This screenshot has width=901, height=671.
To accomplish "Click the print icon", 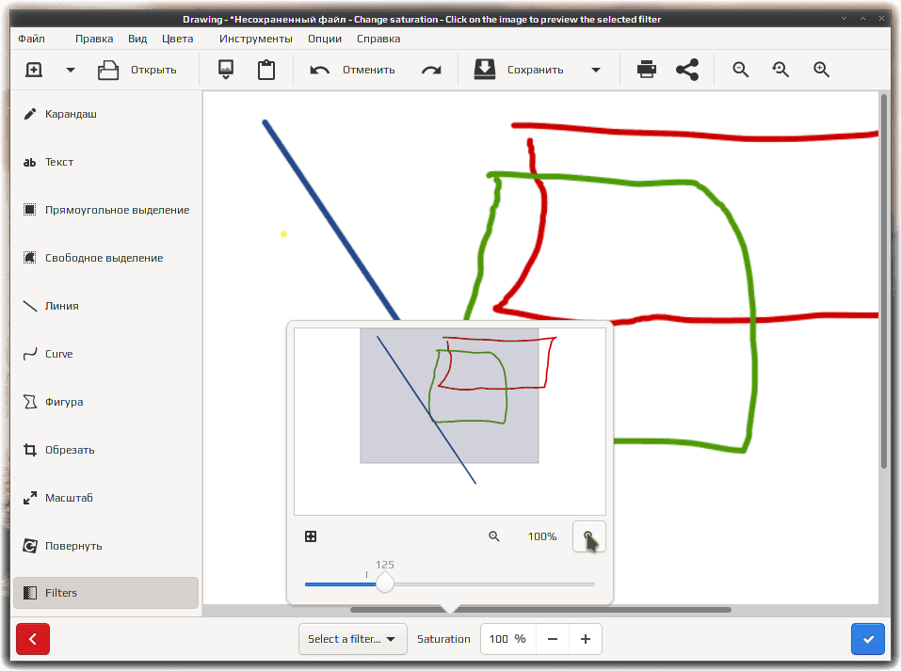I will (647, 70).
